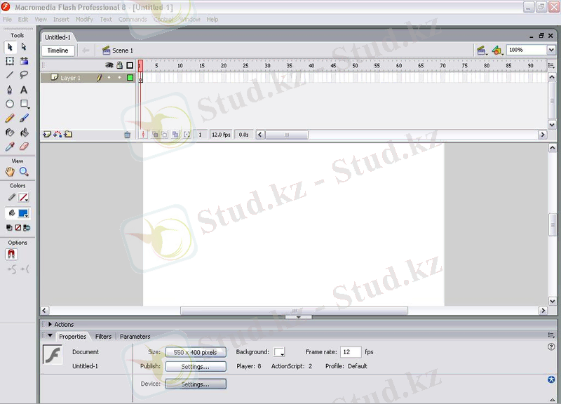This screenshot has height=404, width=561.
Task: Click Add Motion Guide icon
Action: coord(58,135)
